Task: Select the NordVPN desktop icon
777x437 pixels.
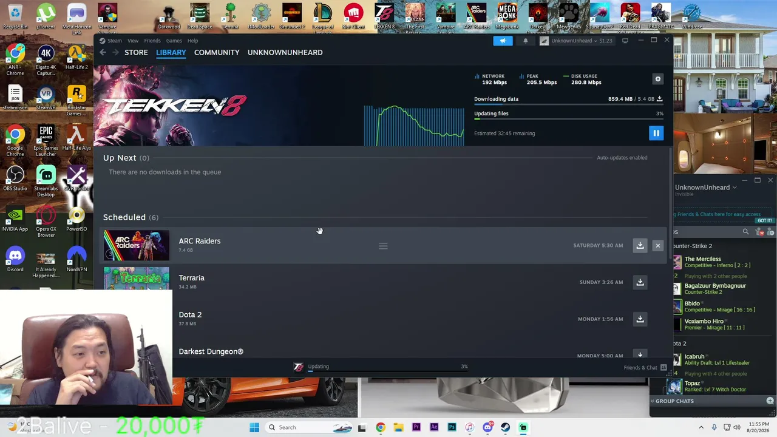Action: (x=76, y=259)
